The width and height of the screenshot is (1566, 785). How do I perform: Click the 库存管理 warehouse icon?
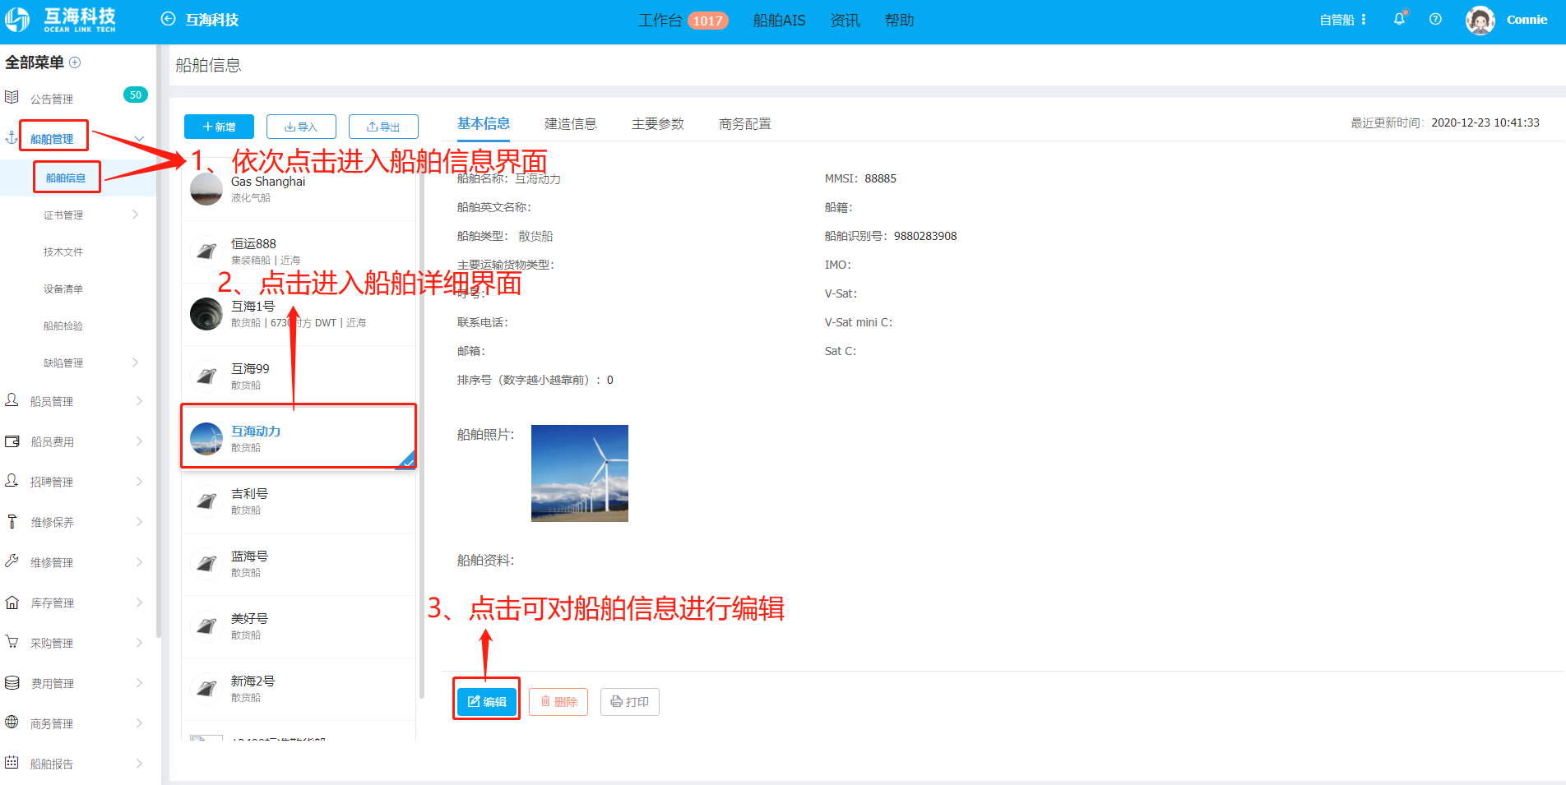coord(12,603)
